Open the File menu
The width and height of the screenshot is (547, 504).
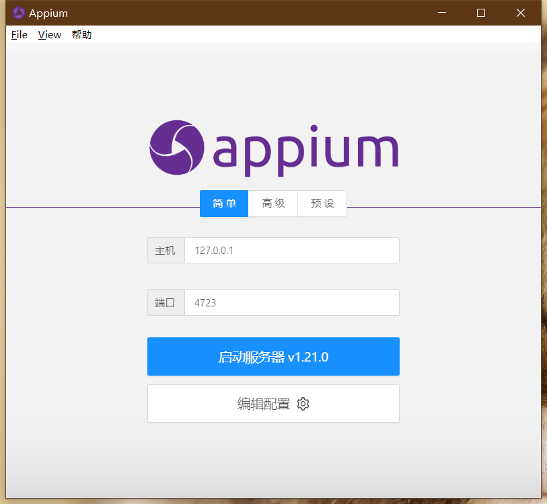20,35
